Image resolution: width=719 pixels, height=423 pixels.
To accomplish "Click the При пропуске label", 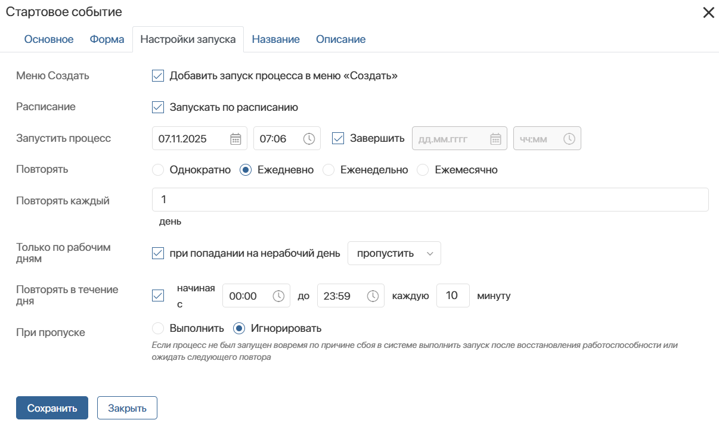I will coord(50,332).
